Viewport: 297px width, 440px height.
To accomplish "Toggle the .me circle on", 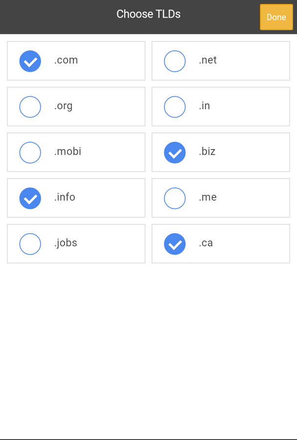I will (175, 198).
